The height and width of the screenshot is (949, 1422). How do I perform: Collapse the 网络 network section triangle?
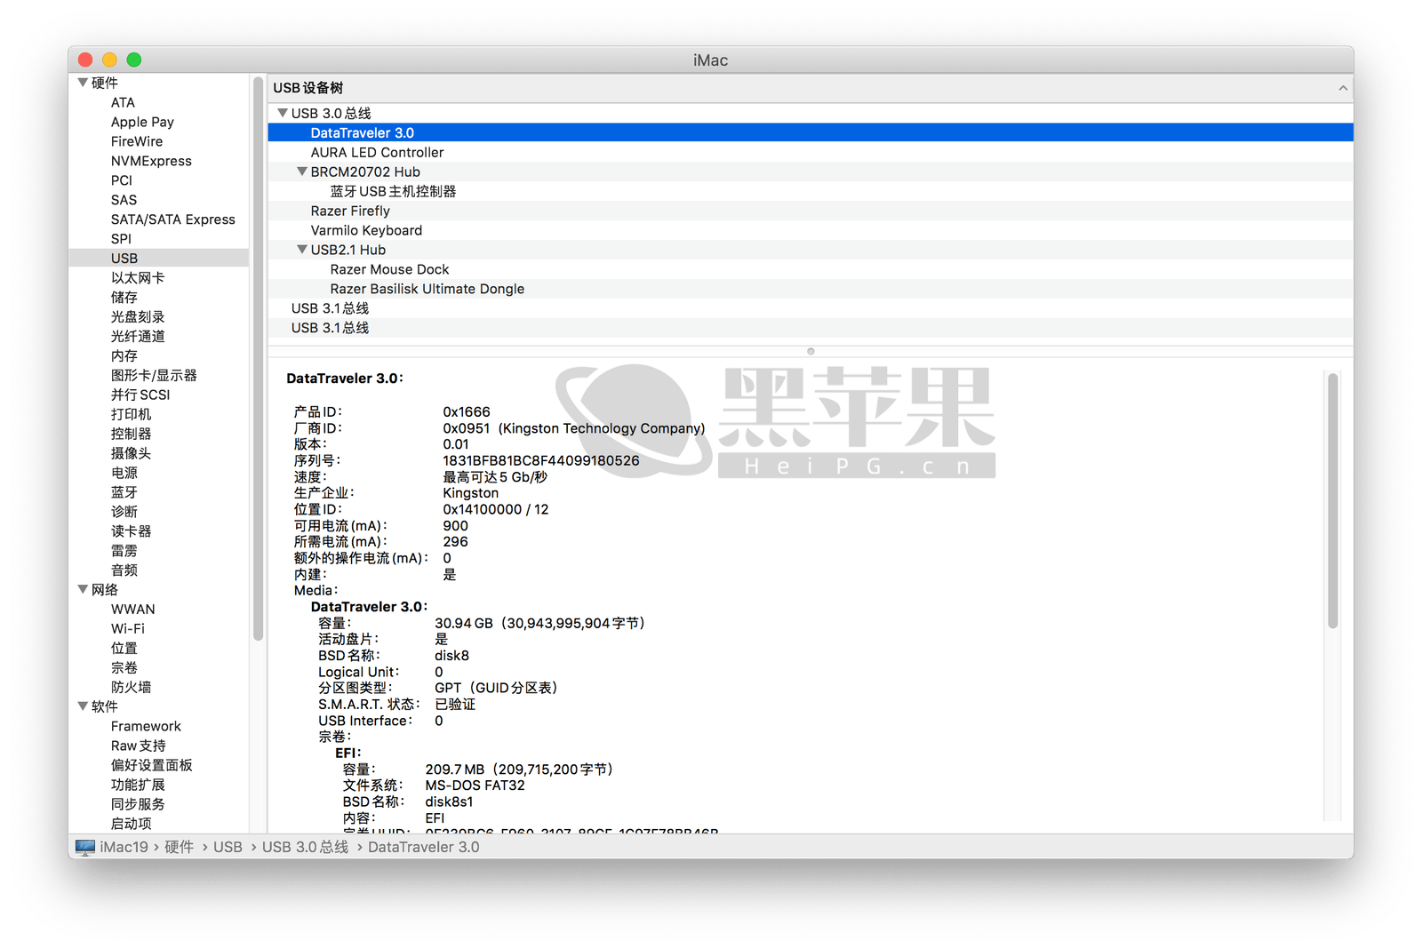pos(83,589)
